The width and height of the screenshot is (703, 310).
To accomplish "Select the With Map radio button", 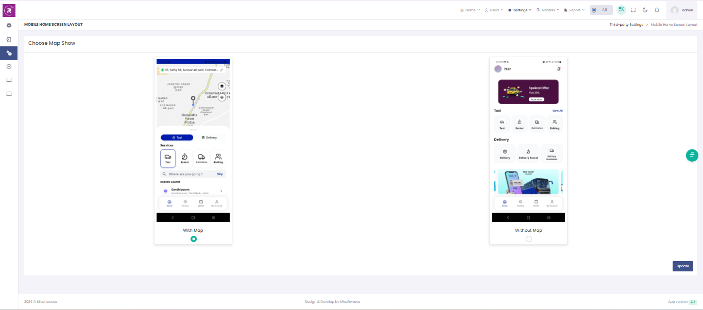I will click(x=193, y=239).
